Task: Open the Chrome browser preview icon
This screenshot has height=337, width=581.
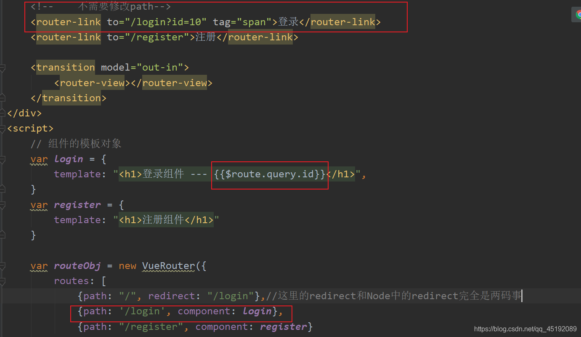Action: coord(578,15)
